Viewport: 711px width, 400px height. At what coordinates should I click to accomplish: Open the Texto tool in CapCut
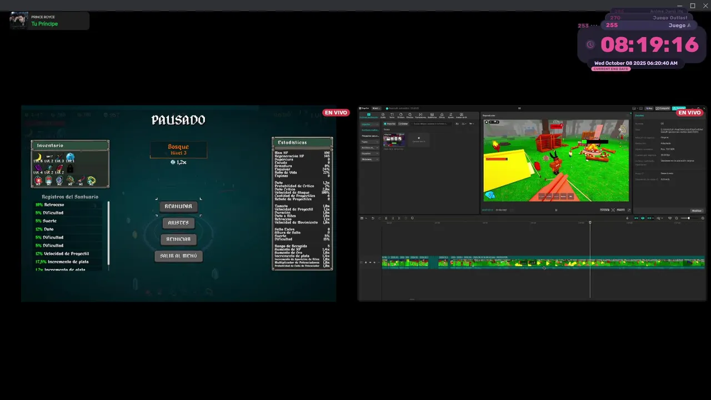click(392, 116)
